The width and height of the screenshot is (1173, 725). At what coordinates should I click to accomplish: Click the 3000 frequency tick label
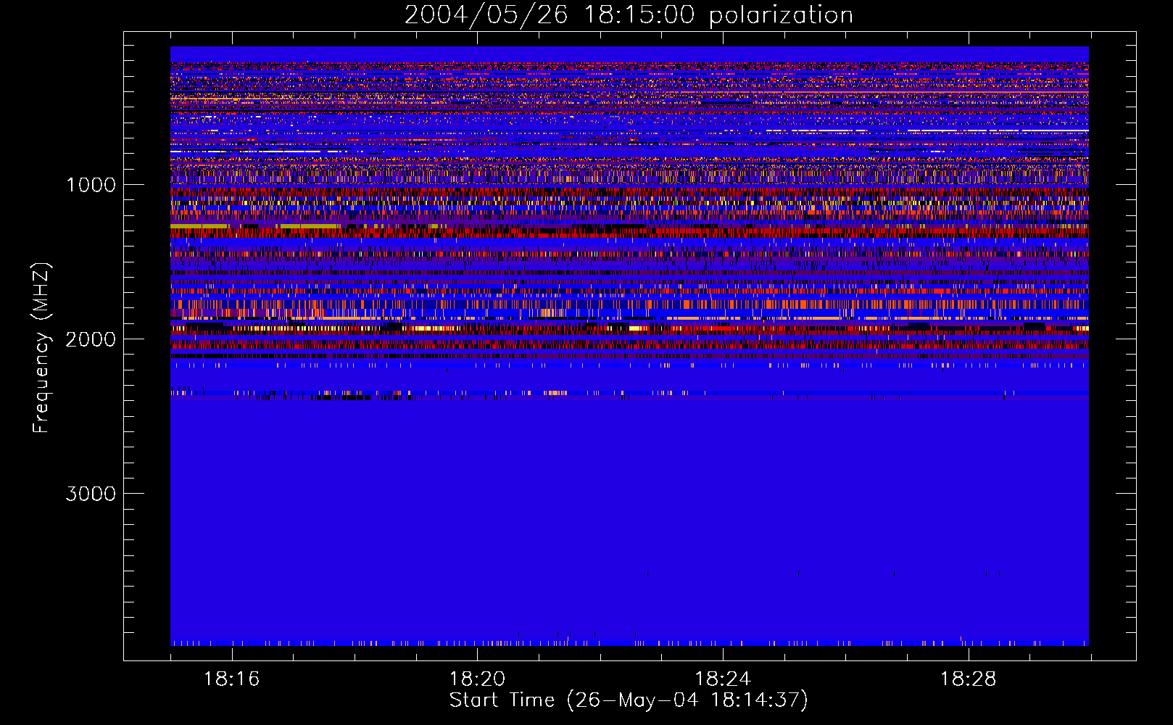(91, 494)
